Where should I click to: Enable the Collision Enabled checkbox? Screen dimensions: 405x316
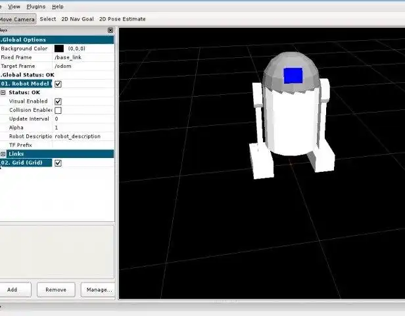(58, 111)
